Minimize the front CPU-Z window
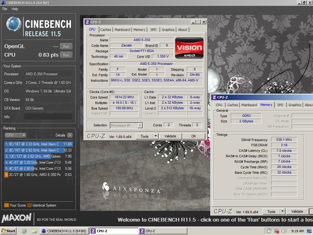313x235 pixels. point(193,22)
